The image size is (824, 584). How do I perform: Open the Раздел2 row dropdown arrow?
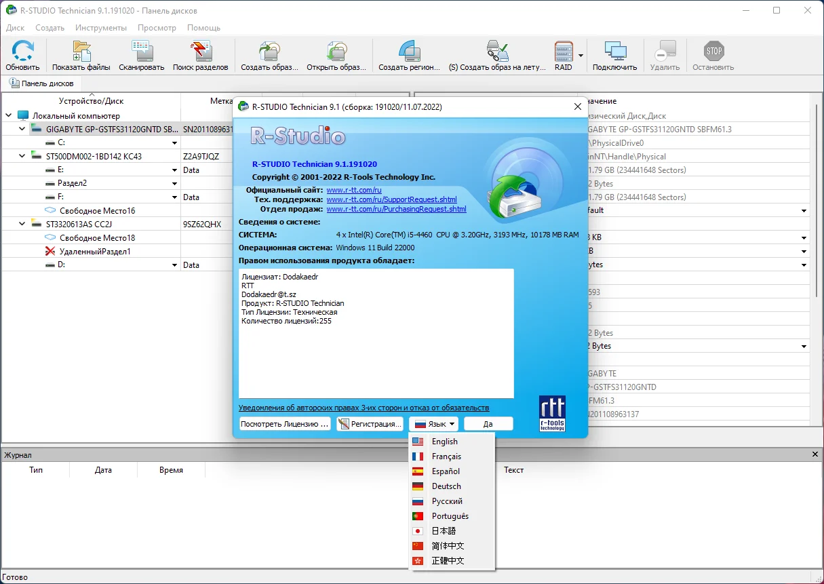[175, 184]
